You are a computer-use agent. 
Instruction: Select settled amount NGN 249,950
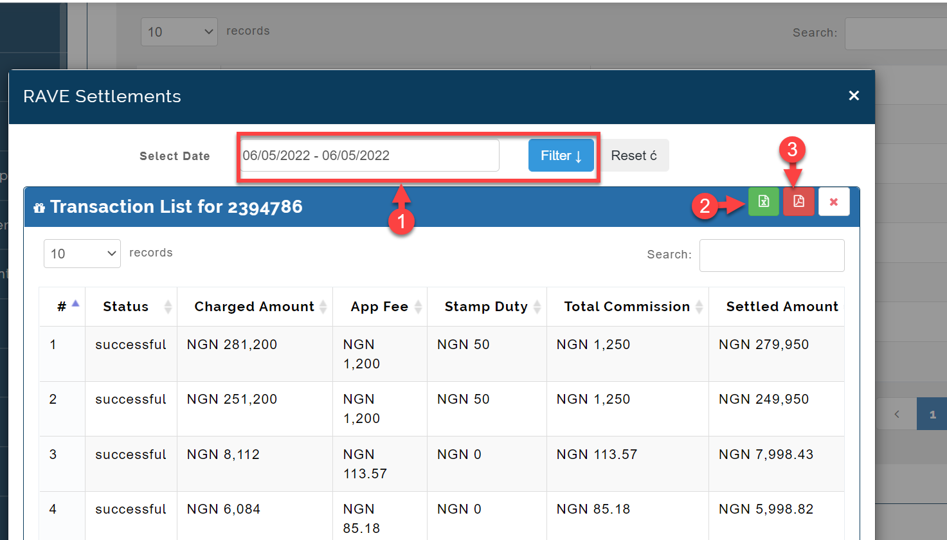pyautogui.click(x=764, y=399)
